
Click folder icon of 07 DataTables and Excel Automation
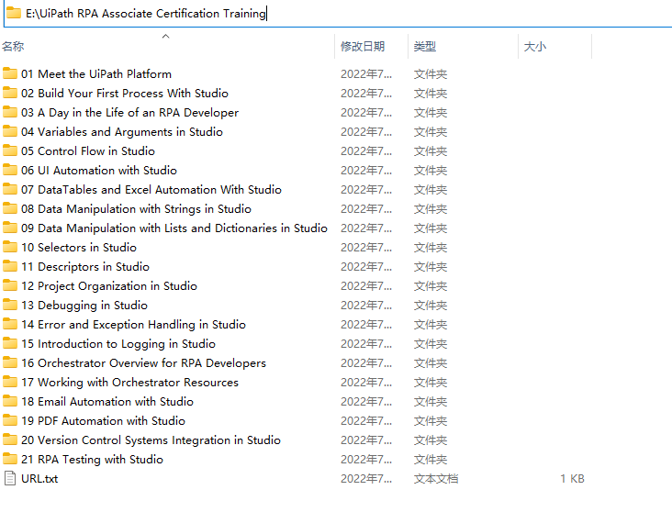tap(10, 189)
